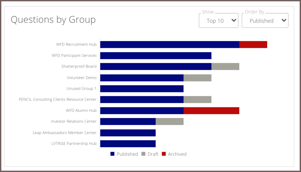Click Shatterproof Board draft gray segment
The height and width of the screenshot is (172, 301).
click(x=225, y=66)
